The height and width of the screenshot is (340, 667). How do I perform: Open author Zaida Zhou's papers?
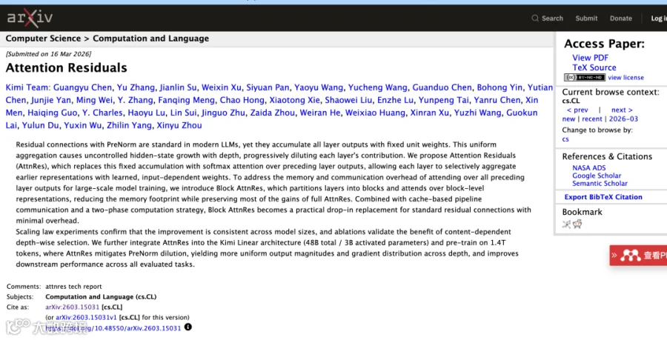point(272,113)
